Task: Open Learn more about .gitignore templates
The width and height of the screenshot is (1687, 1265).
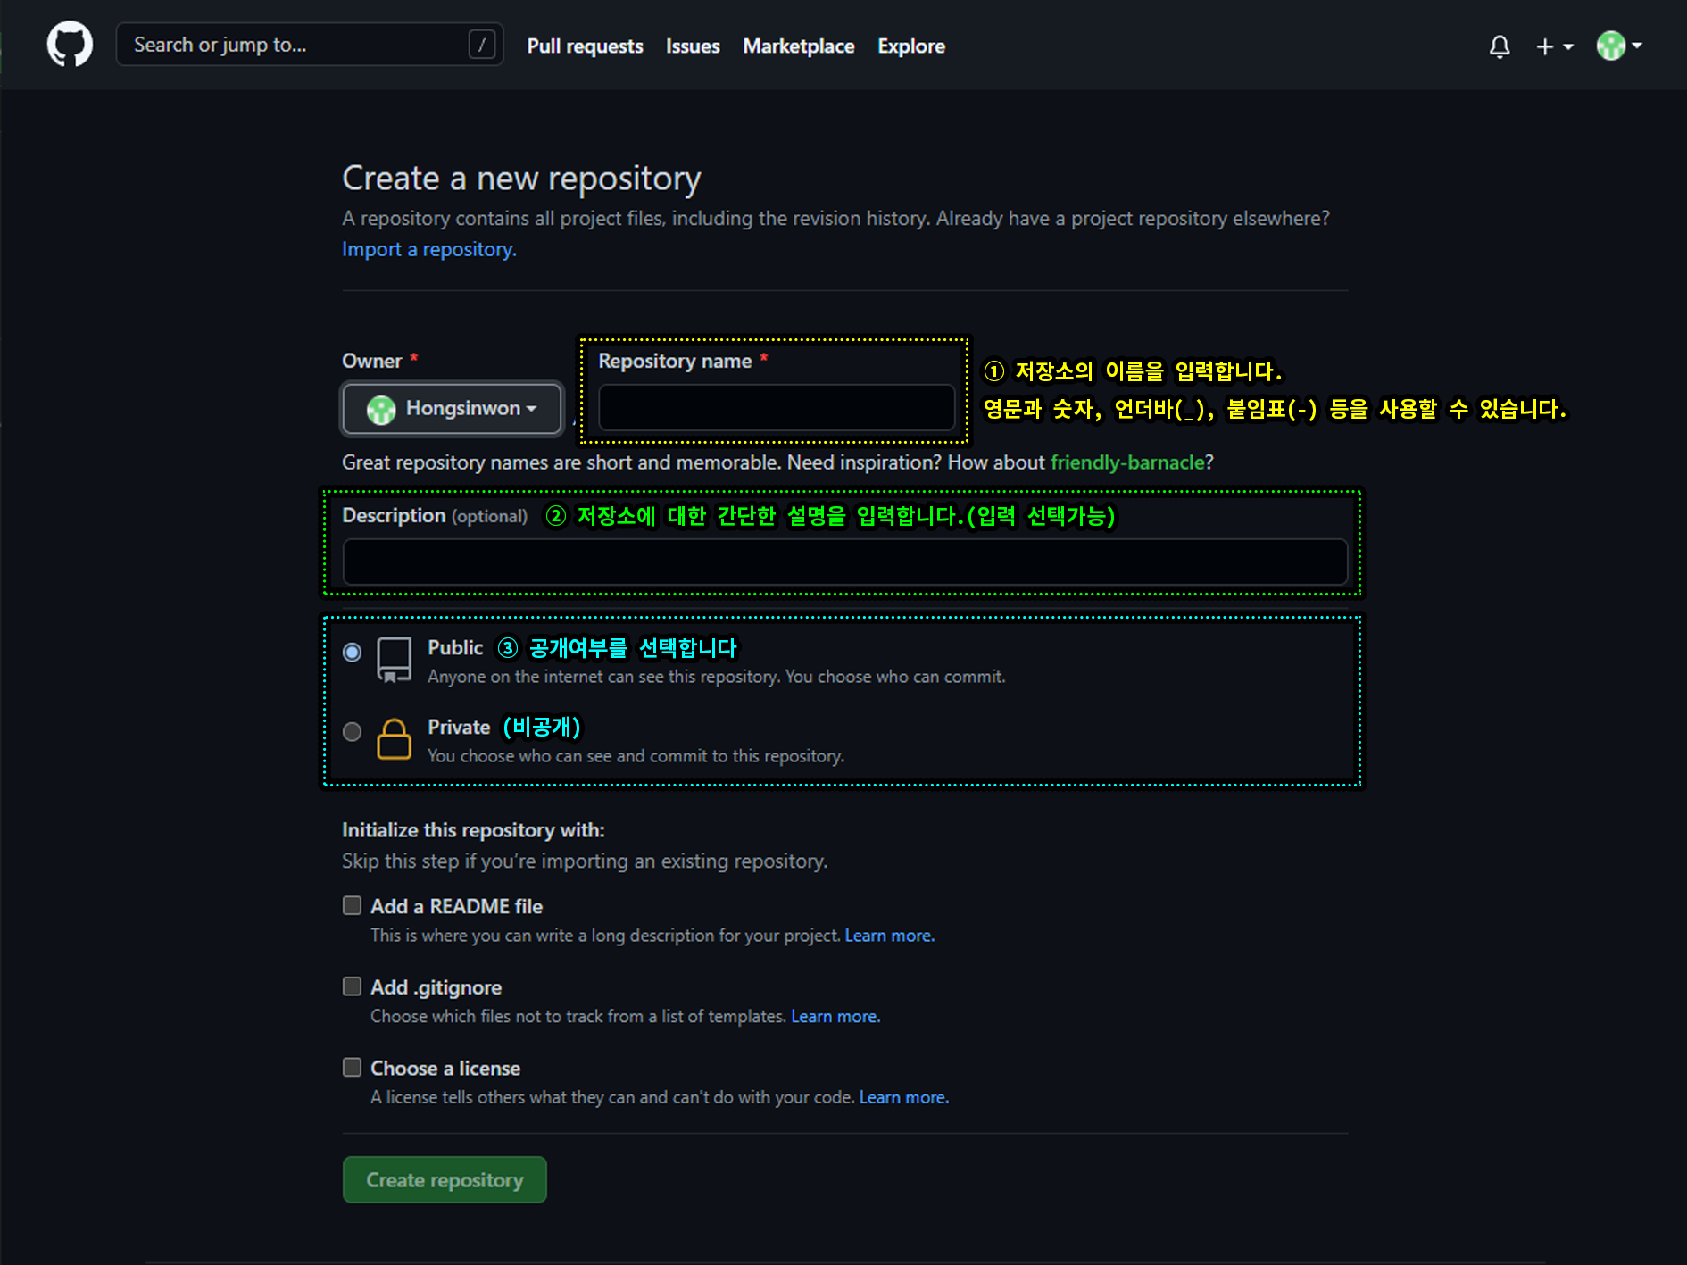Action: [x=835, y=1016]
